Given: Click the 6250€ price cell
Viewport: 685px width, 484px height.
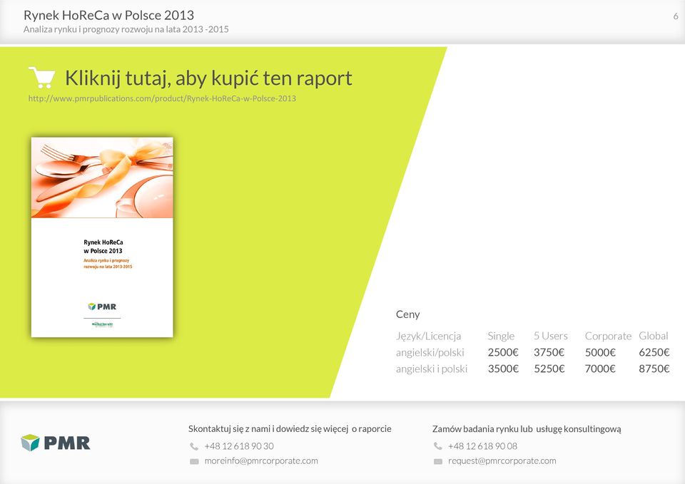Looking at the screenshot, I should click(x=654, y=352).
